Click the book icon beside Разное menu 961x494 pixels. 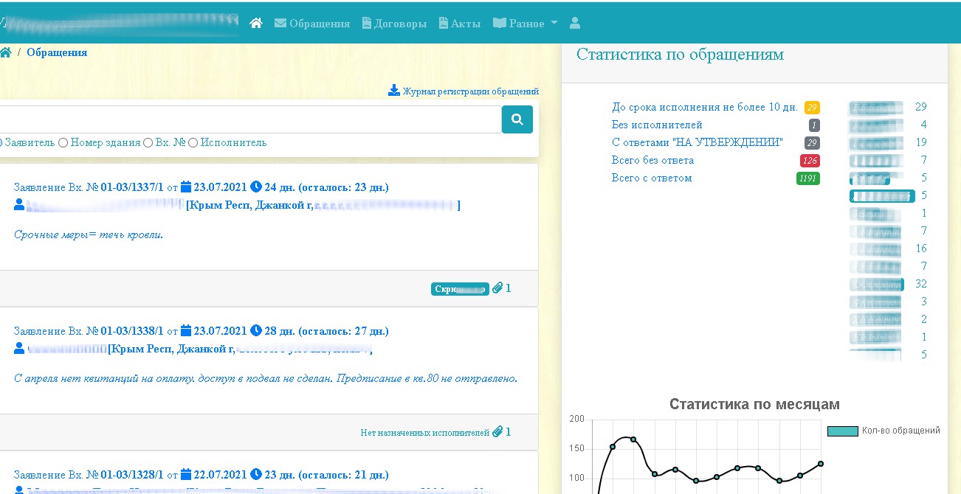[500, 23]
